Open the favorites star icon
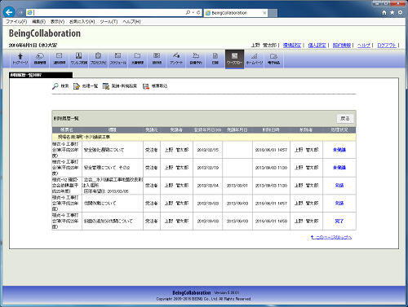The width and height of the screenshot is (408, 307). [392, 12]
